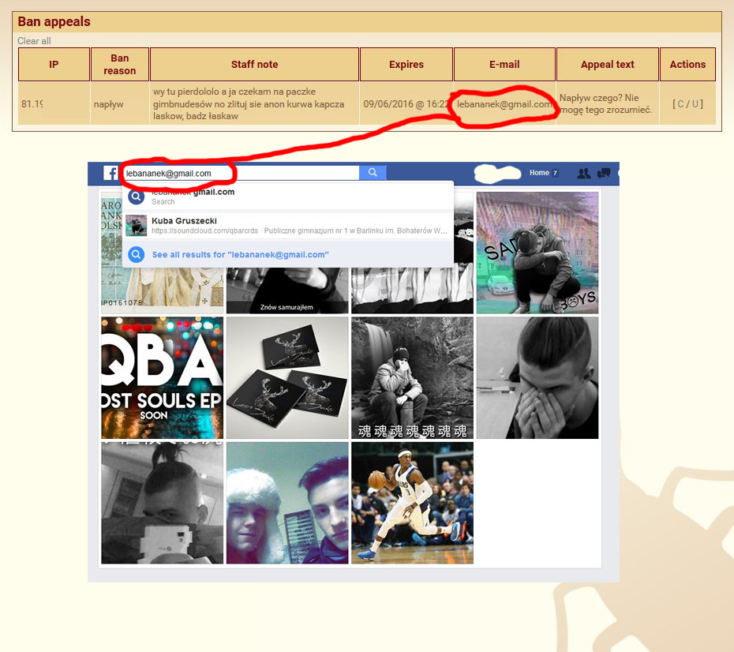
Task: Click the staff note text cell
Action: (x=254, y=104)
